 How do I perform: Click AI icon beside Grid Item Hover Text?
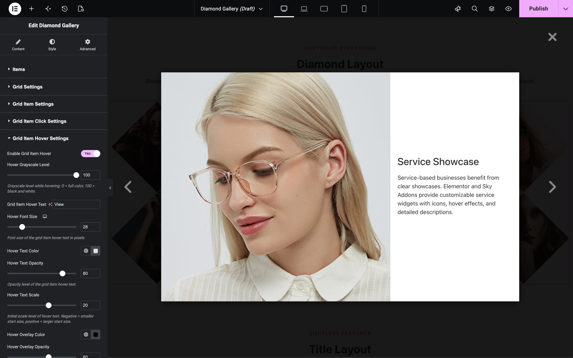pyautogui.click(x=50, y=204)
